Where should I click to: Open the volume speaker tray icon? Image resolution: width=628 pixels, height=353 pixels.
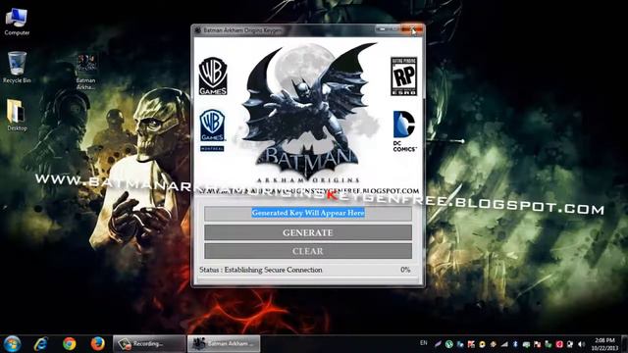tap(581, 344)
